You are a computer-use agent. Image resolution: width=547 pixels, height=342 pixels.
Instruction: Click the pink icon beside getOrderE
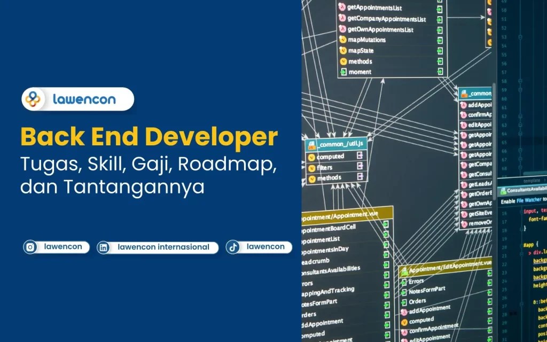[x=464, y=195]
